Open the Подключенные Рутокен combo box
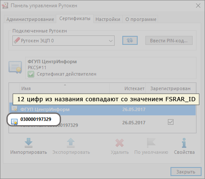Screen dimensions: 205x179 click(64, 41)
